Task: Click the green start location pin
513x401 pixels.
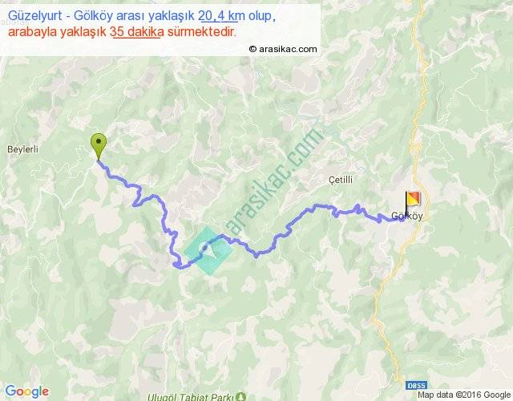Action: click(99, 146)
